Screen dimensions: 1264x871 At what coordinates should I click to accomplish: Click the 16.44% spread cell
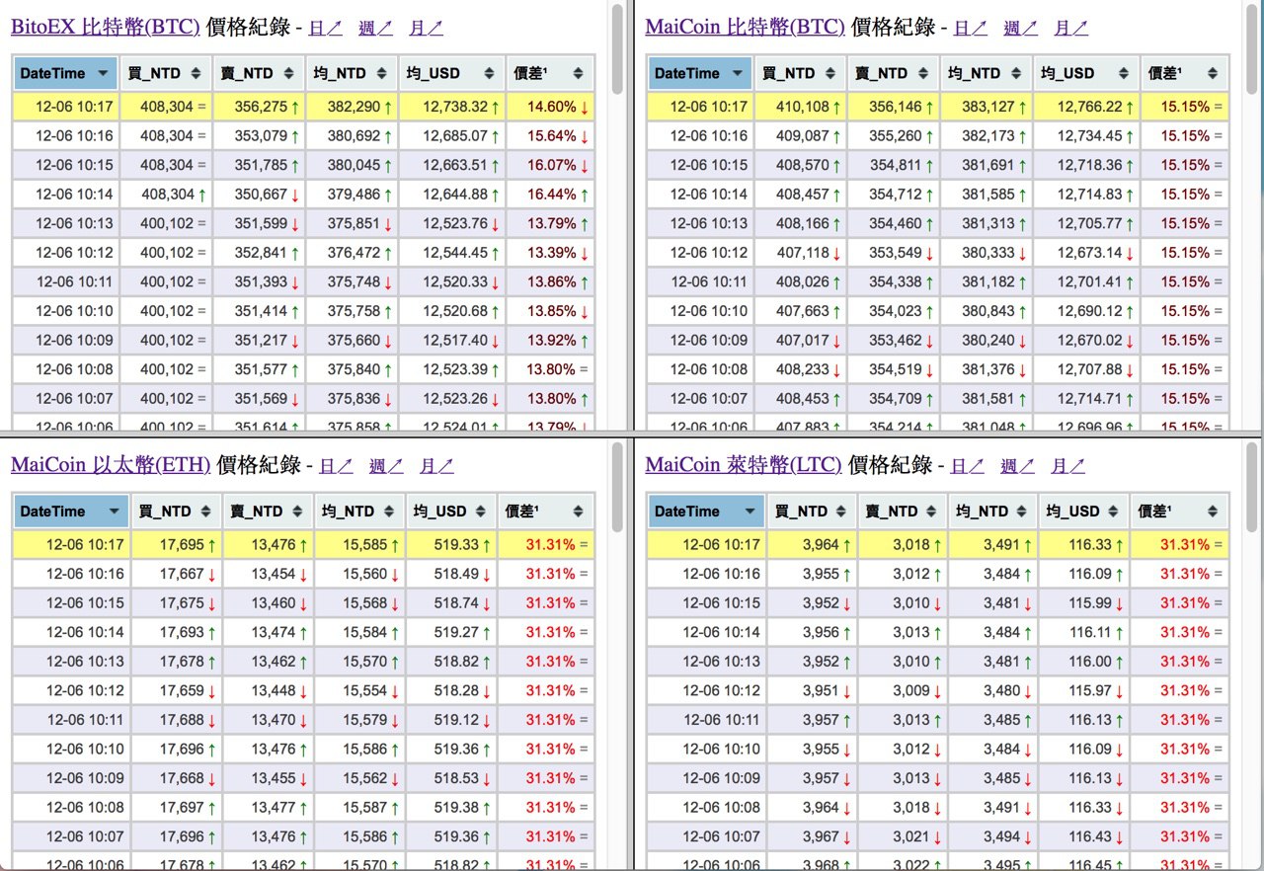point(550,195)
